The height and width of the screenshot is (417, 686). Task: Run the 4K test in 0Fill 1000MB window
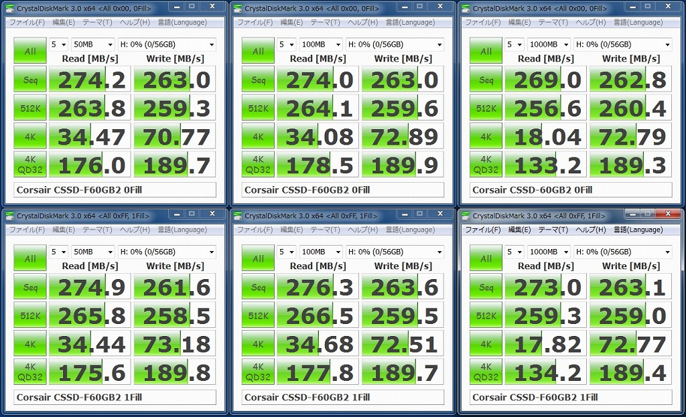coord(486,137)
